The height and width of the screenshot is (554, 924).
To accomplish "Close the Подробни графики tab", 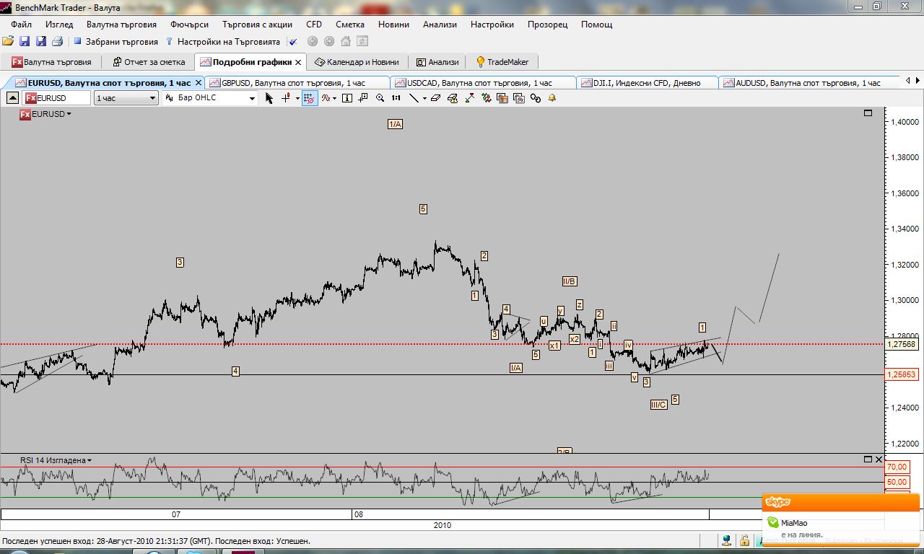I will [x=298, y=62].
